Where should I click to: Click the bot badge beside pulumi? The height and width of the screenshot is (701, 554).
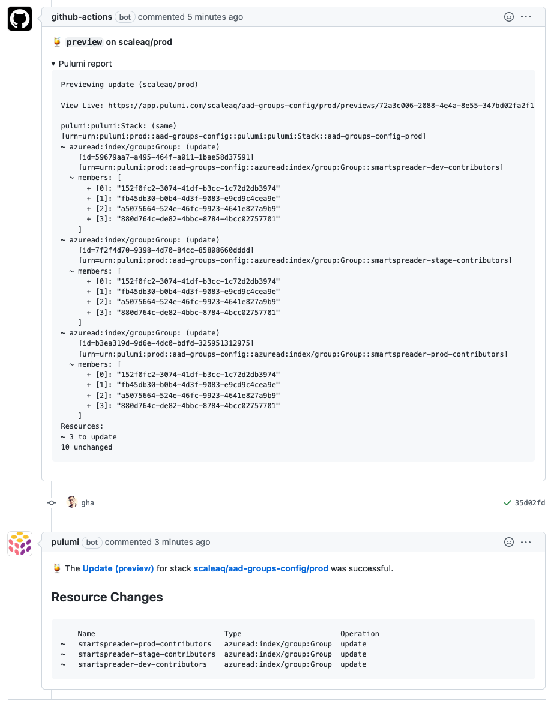92,542
